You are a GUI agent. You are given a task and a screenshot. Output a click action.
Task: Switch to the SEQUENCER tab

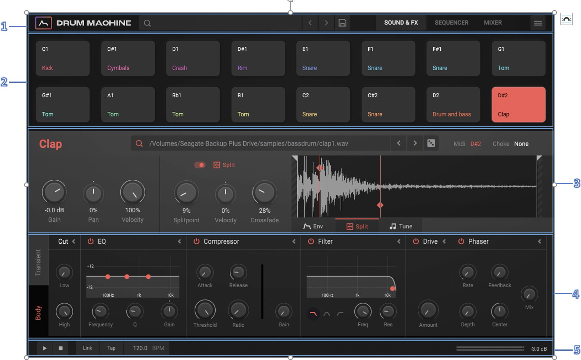pos(451,23)
